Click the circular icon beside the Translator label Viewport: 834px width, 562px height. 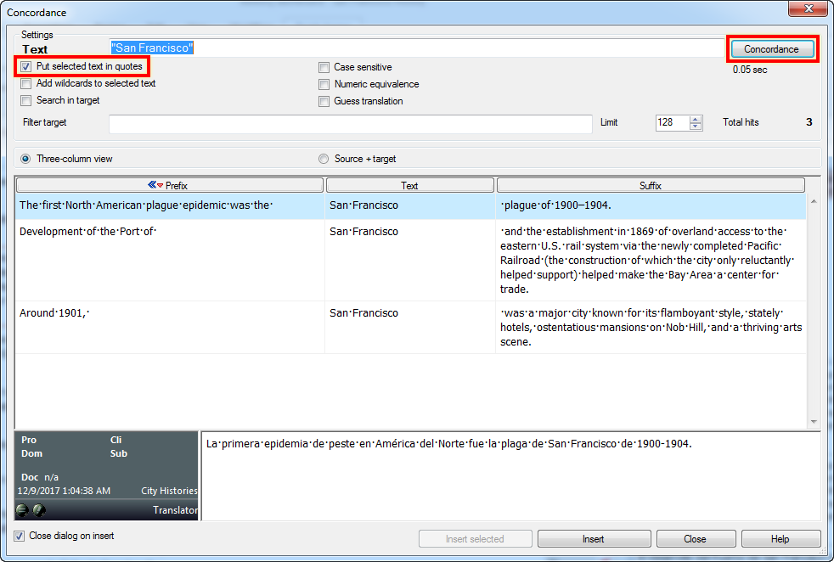click(38, 509)
